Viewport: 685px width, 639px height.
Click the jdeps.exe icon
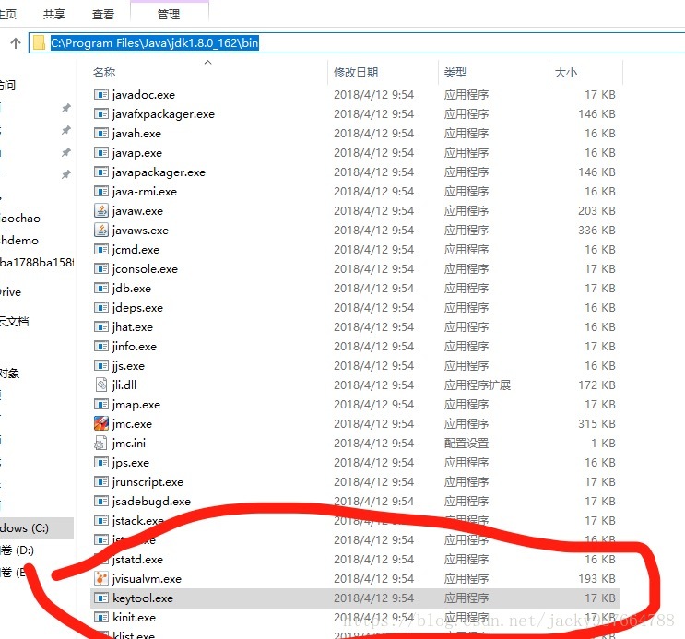pyautogui.click(x=100, y=308)
